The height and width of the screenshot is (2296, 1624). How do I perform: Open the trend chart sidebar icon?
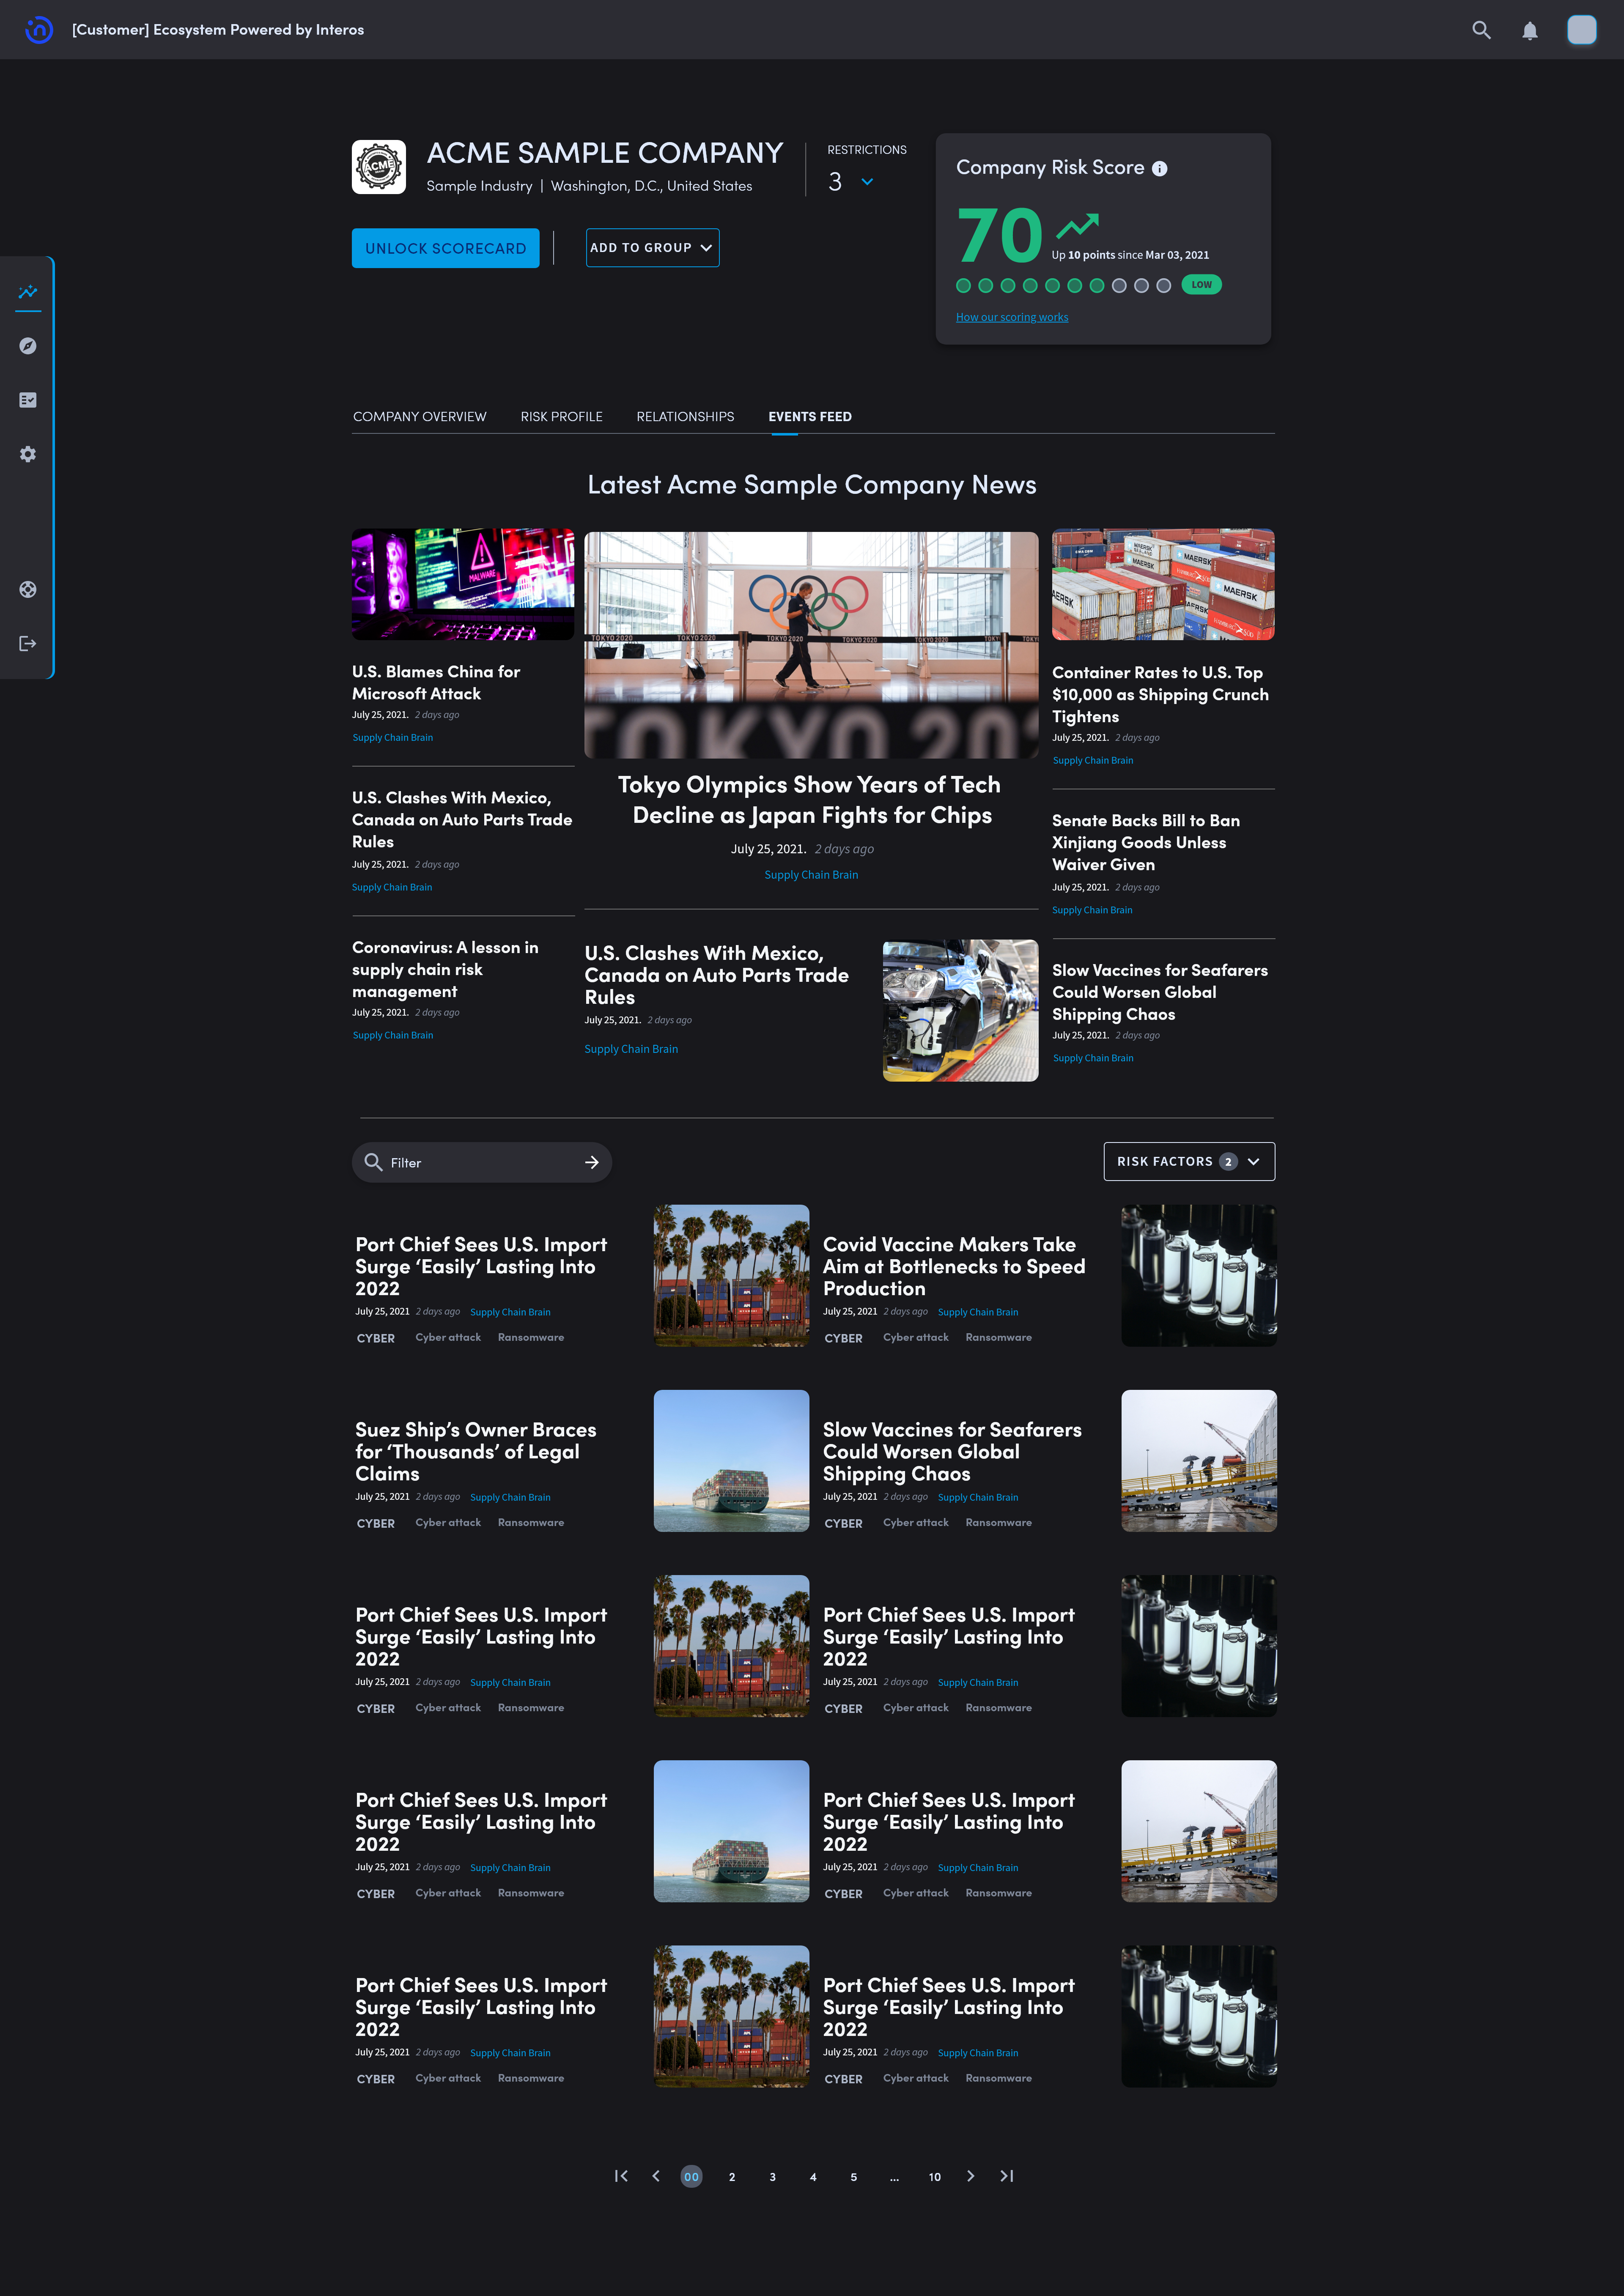tap(28, 292)
